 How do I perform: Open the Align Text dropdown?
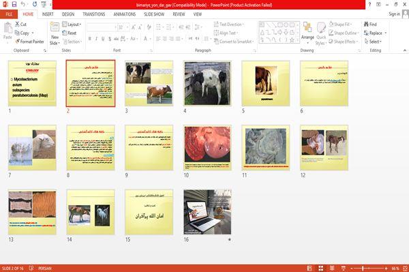226,33
